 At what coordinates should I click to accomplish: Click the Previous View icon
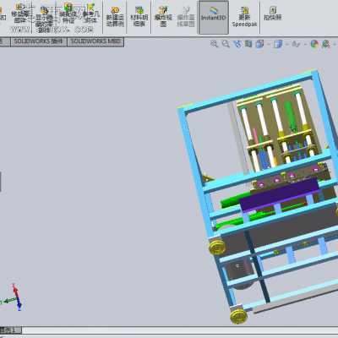(x=237, y=44)
